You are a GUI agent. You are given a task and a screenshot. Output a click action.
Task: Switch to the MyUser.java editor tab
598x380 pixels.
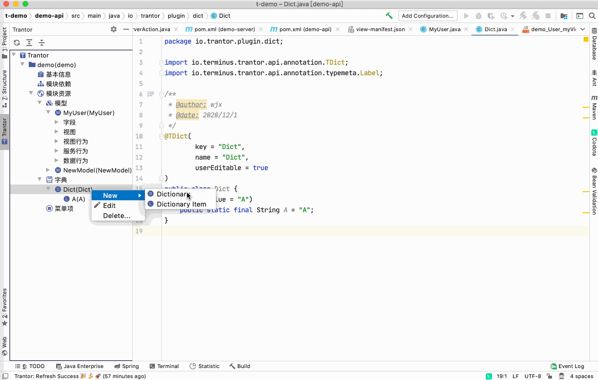point(444,29)
